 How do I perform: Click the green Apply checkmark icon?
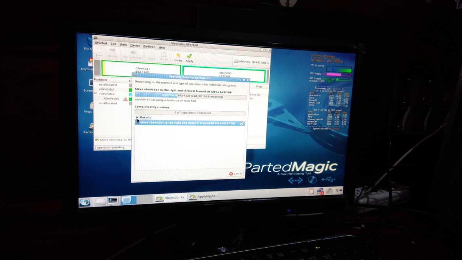tap(189, 56)
